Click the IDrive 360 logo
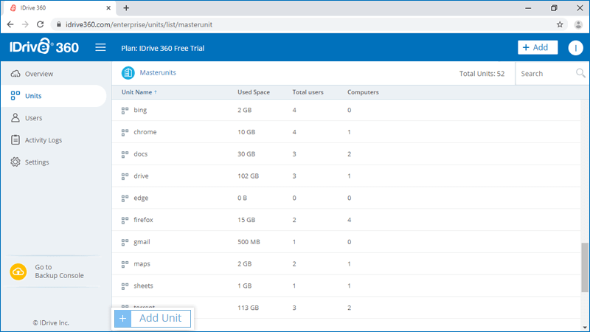The image size is (590, 332). click(x=44, y=46)
